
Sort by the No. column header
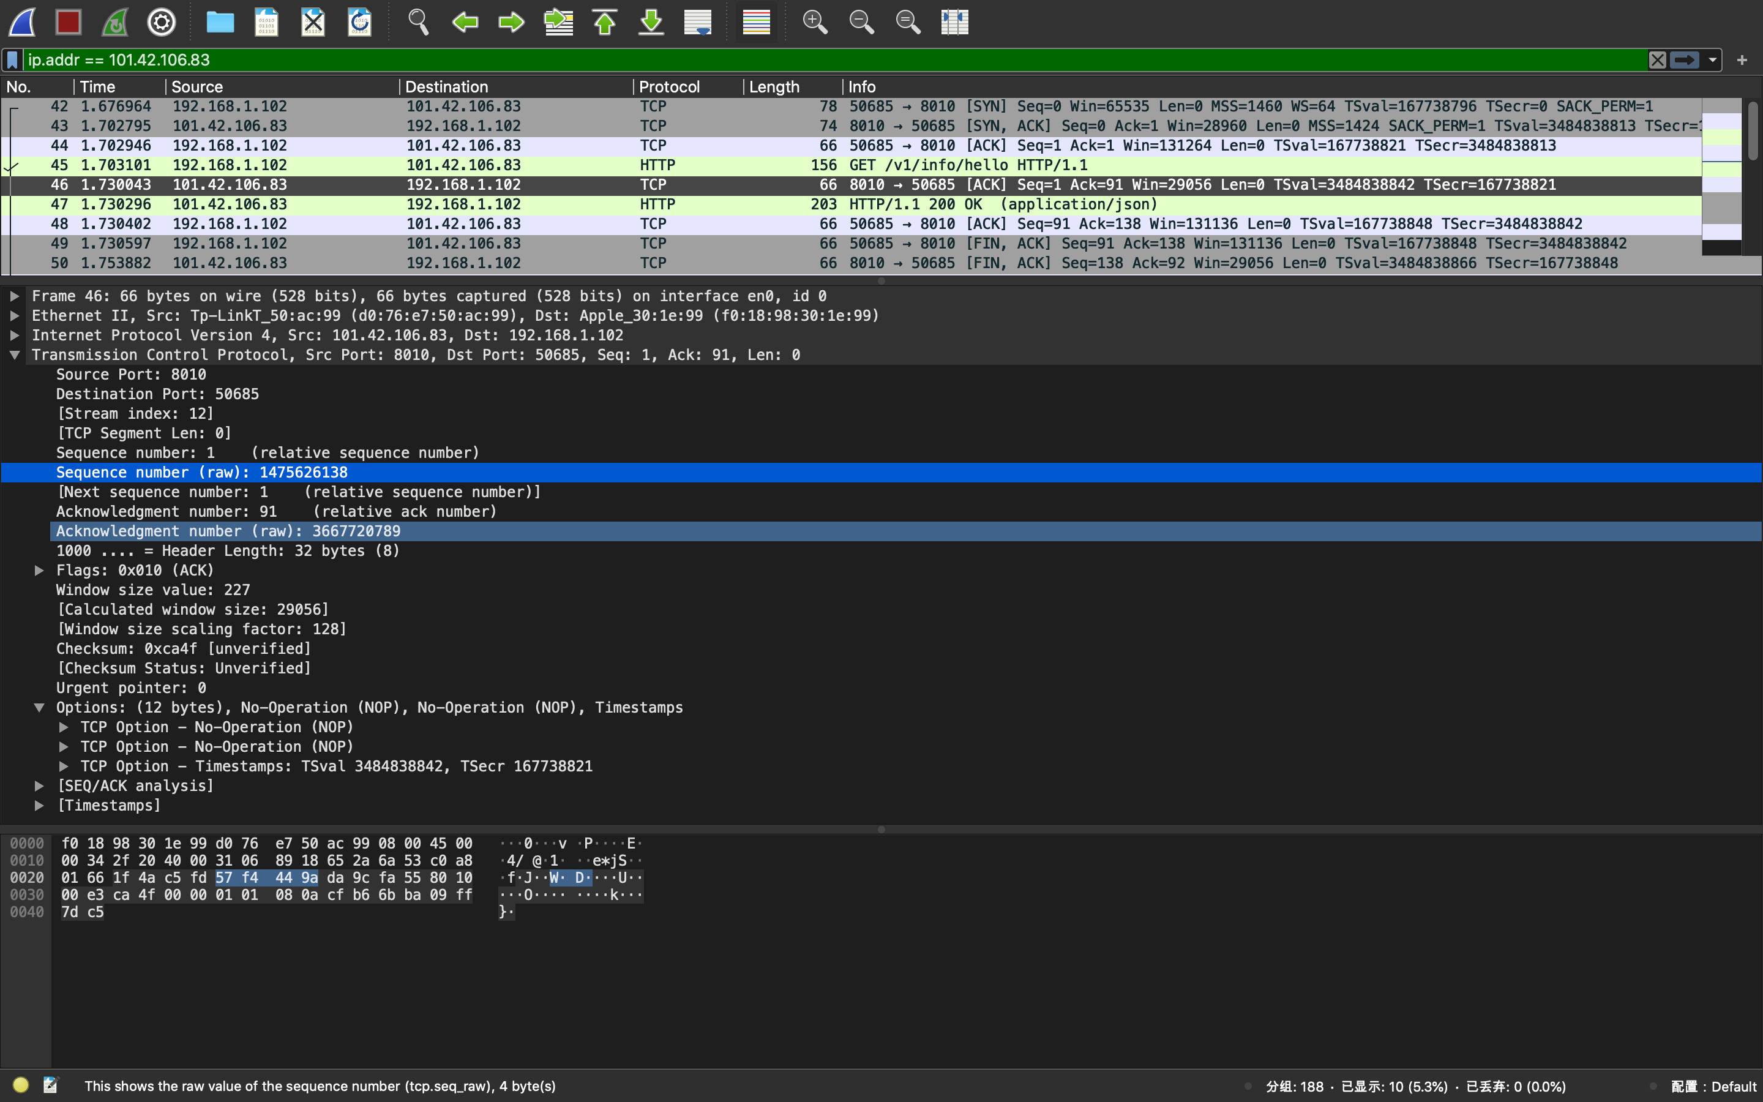[x=37, y=87]
